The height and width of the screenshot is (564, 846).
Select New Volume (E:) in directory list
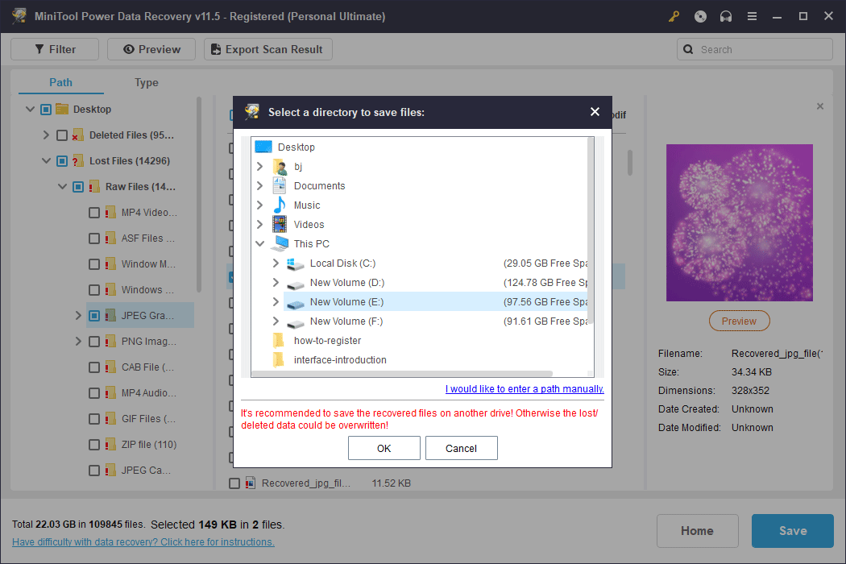(x=435, y=301)
